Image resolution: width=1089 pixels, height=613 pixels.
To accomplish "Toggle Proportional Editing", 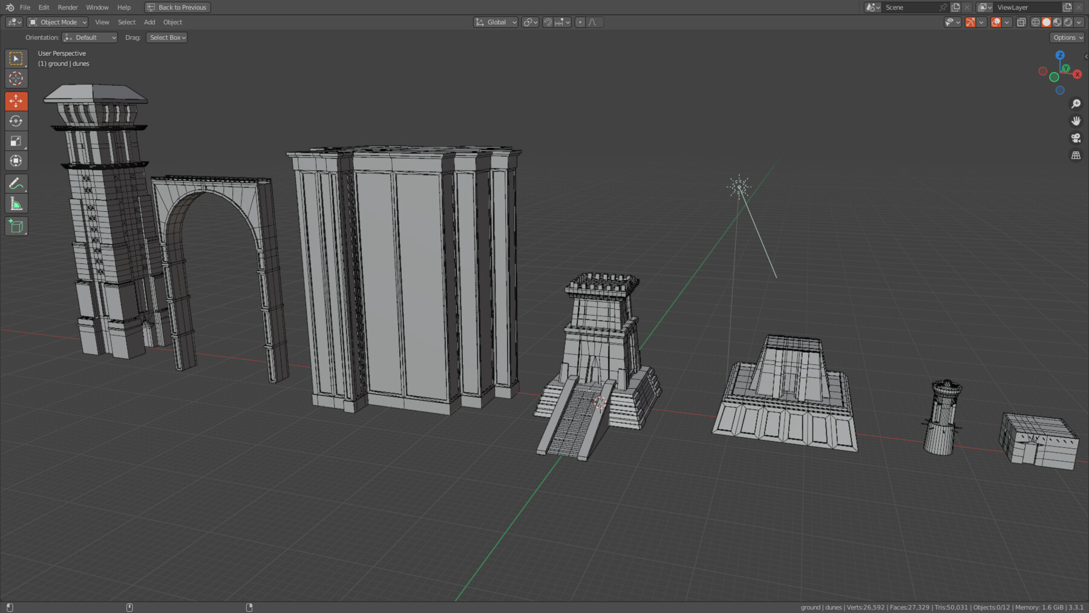I will pyautogui.click(x=580, y=22).
